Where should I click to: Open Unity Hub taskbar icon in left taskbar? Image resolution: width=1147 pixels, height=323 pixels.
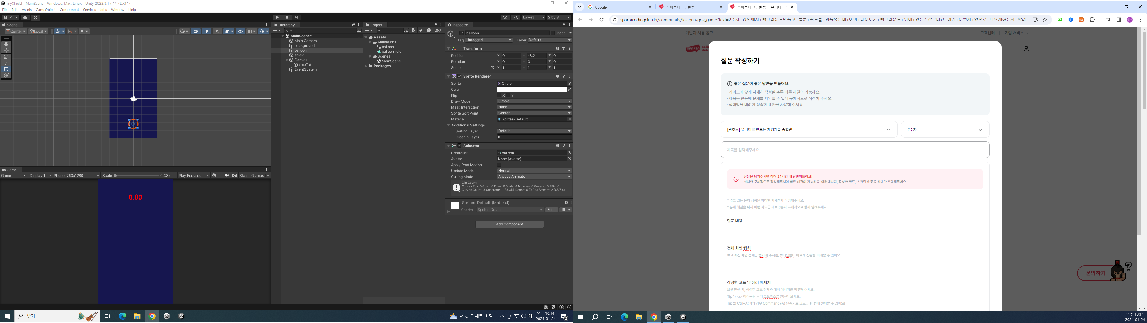click(167, 316)
